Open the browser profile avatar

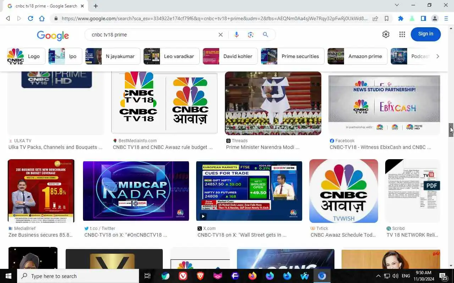pyautogui.click(x=435, y=18)
